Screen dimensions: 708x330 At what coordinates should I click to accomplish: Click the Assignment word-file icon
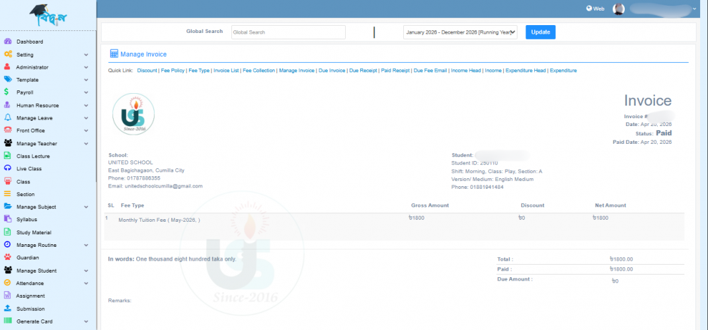(x=7, y=296)
